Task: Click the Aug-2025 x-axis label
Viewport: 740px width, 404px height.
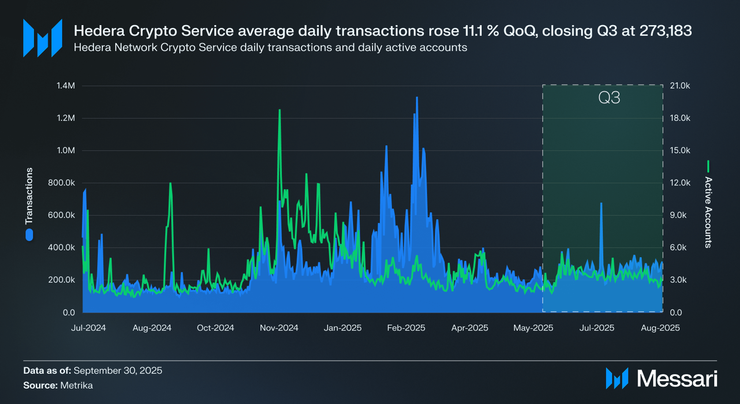Action: click(660, 328)
